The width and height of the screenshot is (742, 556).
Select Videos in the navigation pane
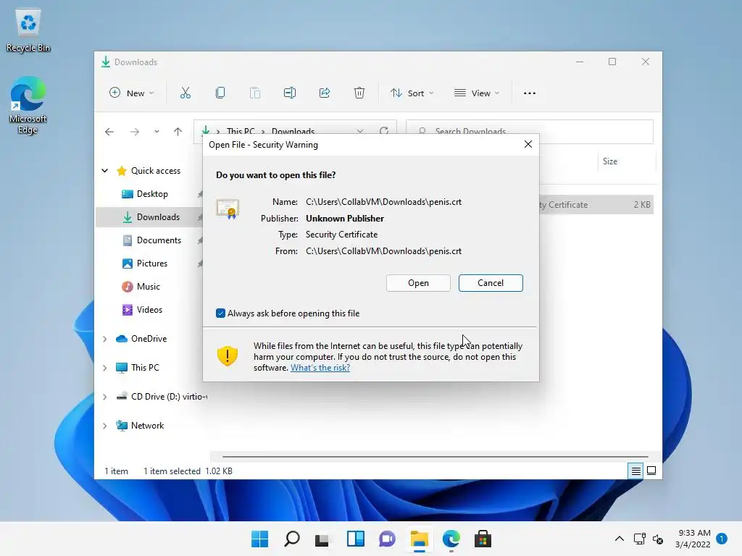click(x=149, y=310)
